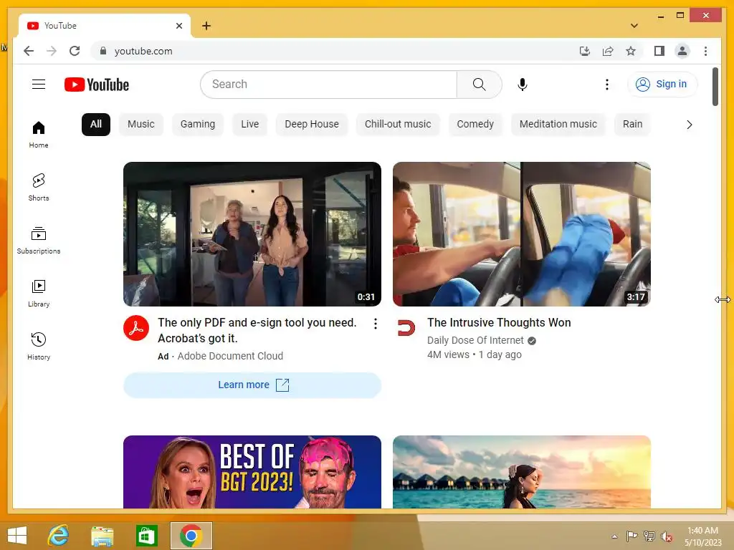View site information lock icon
Image resolution: width=734 pixels, height=550 pixels.
(x=103, y=51)
